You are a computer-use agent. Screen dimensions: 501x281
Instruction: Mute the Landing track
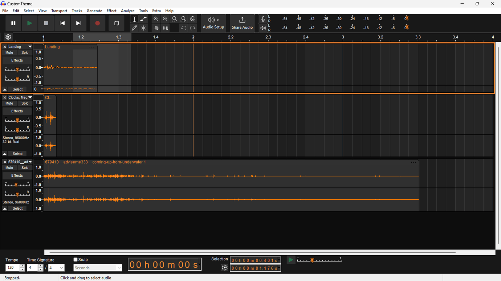click(9, 52)
